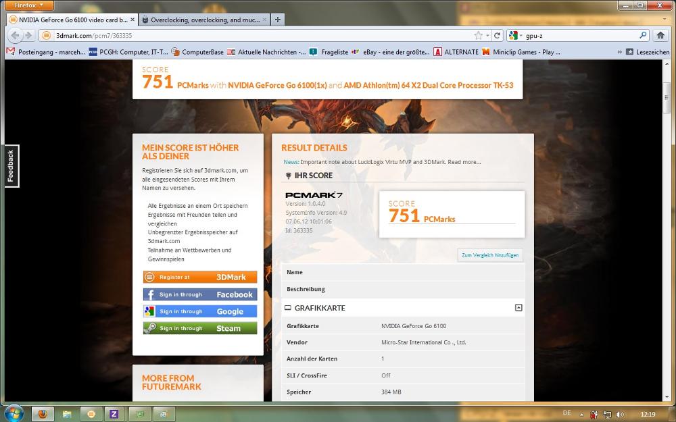The width and height of the screenshot is (676, 422).
Task: Click the network tray icon
Action: tap(607, 415)
